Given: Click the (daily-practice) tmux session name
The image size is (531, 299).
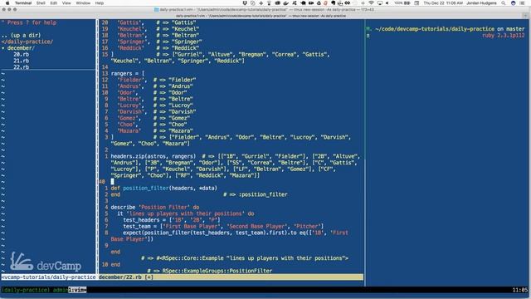Looking at the screenshot, I should [26, 290].
